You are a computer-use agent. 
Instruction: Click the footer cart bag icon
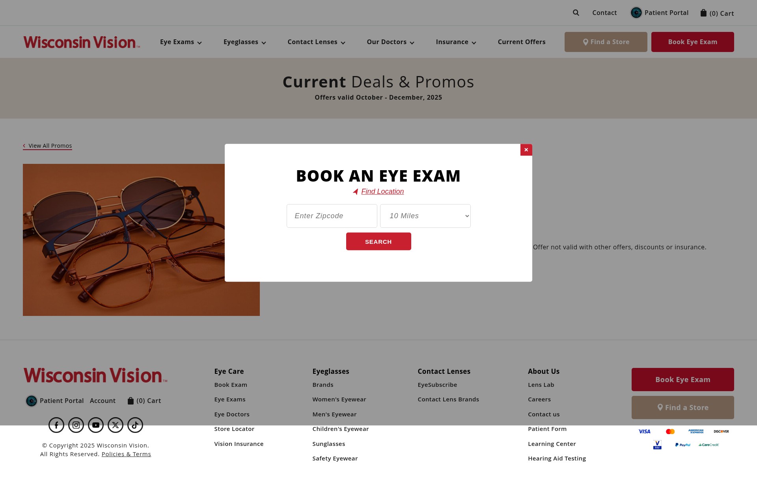tap(131, 401)
